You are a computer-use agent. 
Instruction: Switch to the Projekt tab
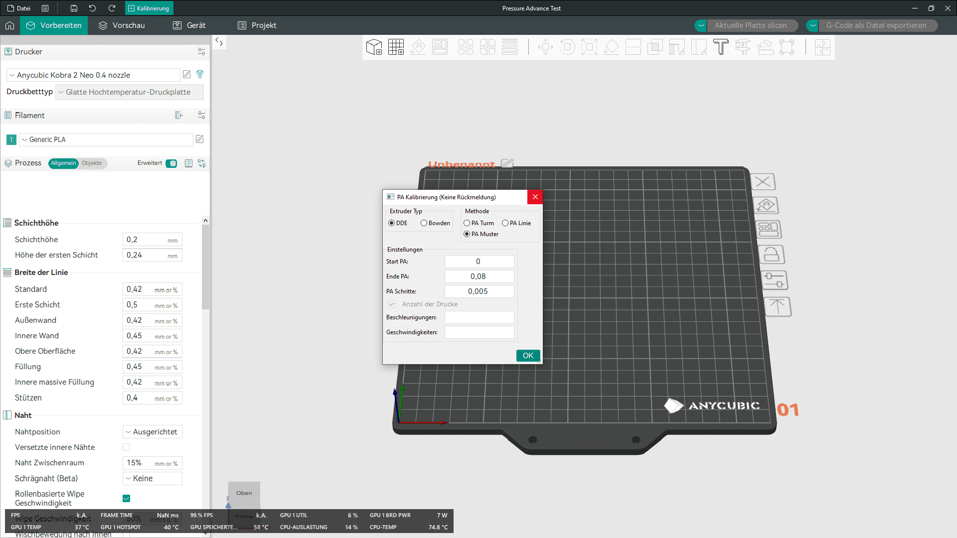click(257, 25)
